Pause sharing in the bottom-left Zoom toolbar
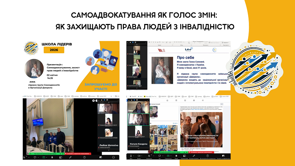This screenshot has width=295, height=166. (52, 157)
